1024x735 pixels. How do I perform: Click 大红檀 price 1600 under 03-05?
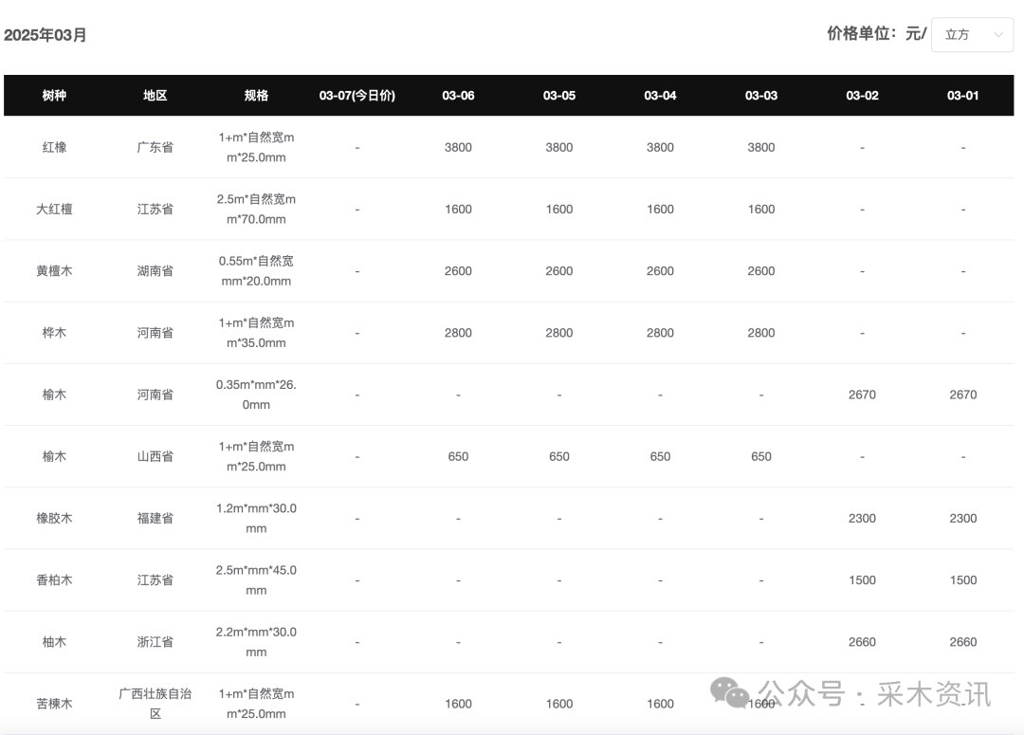(559, 209)
